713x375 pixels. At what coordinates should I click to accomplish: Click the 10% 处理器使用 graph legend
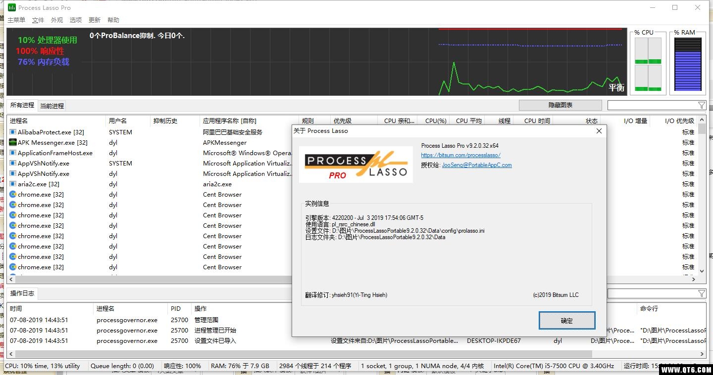point(48,40)
